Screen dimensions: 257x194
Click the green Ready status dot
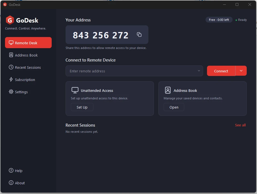tap(236, 20)
